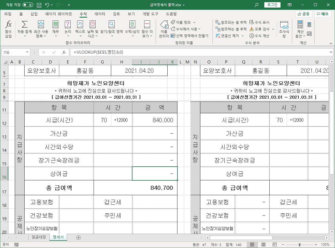335x248 pixels.
Task: Click in the formula bar VLOOKUP text
Action: pos(98,52)
